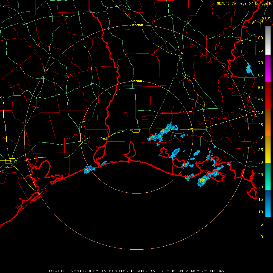Click the 40 value on the color scale
The height and width of the screenshot is (273, 273).
tap(261, 137)
